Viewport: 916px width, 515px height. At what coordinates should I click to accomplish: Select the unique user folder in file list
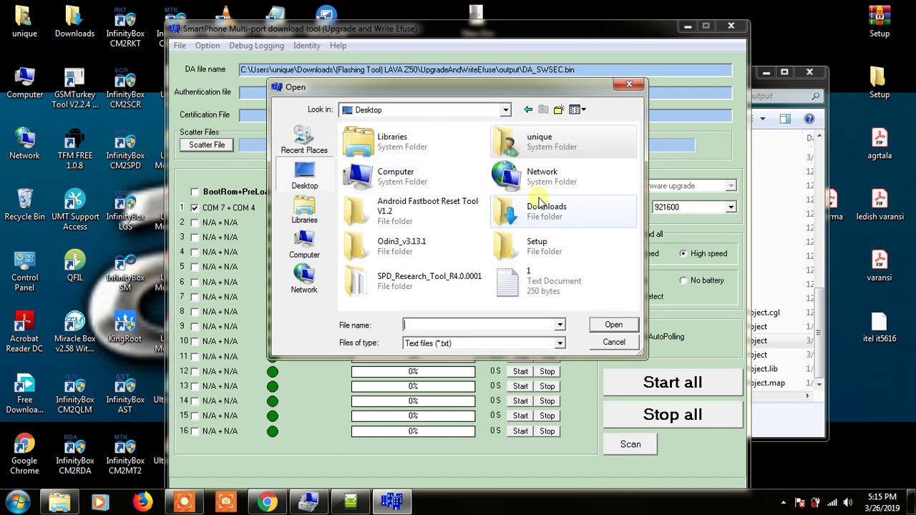pos(563,142)
